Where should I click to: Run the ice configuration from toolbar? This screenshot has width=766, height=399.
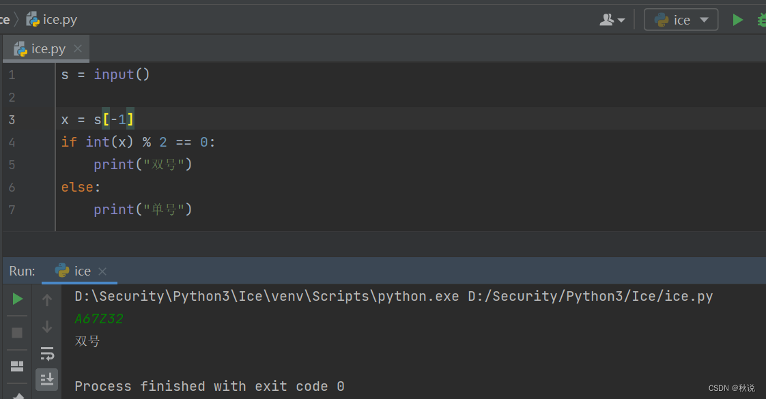coord(737,20)
